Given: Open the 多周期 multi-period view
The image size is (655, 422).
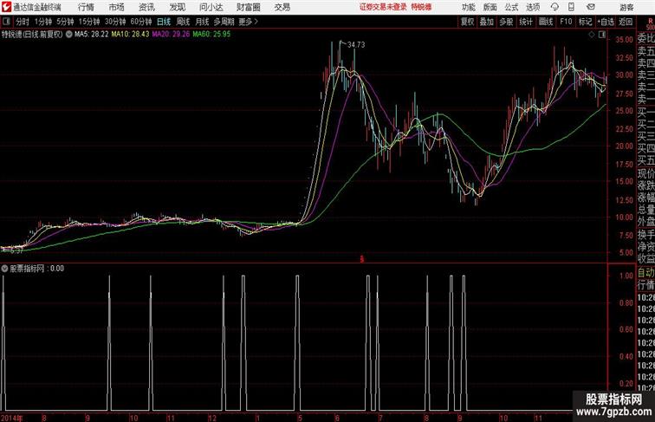Looking at the screenshot, I should [224, 22].
